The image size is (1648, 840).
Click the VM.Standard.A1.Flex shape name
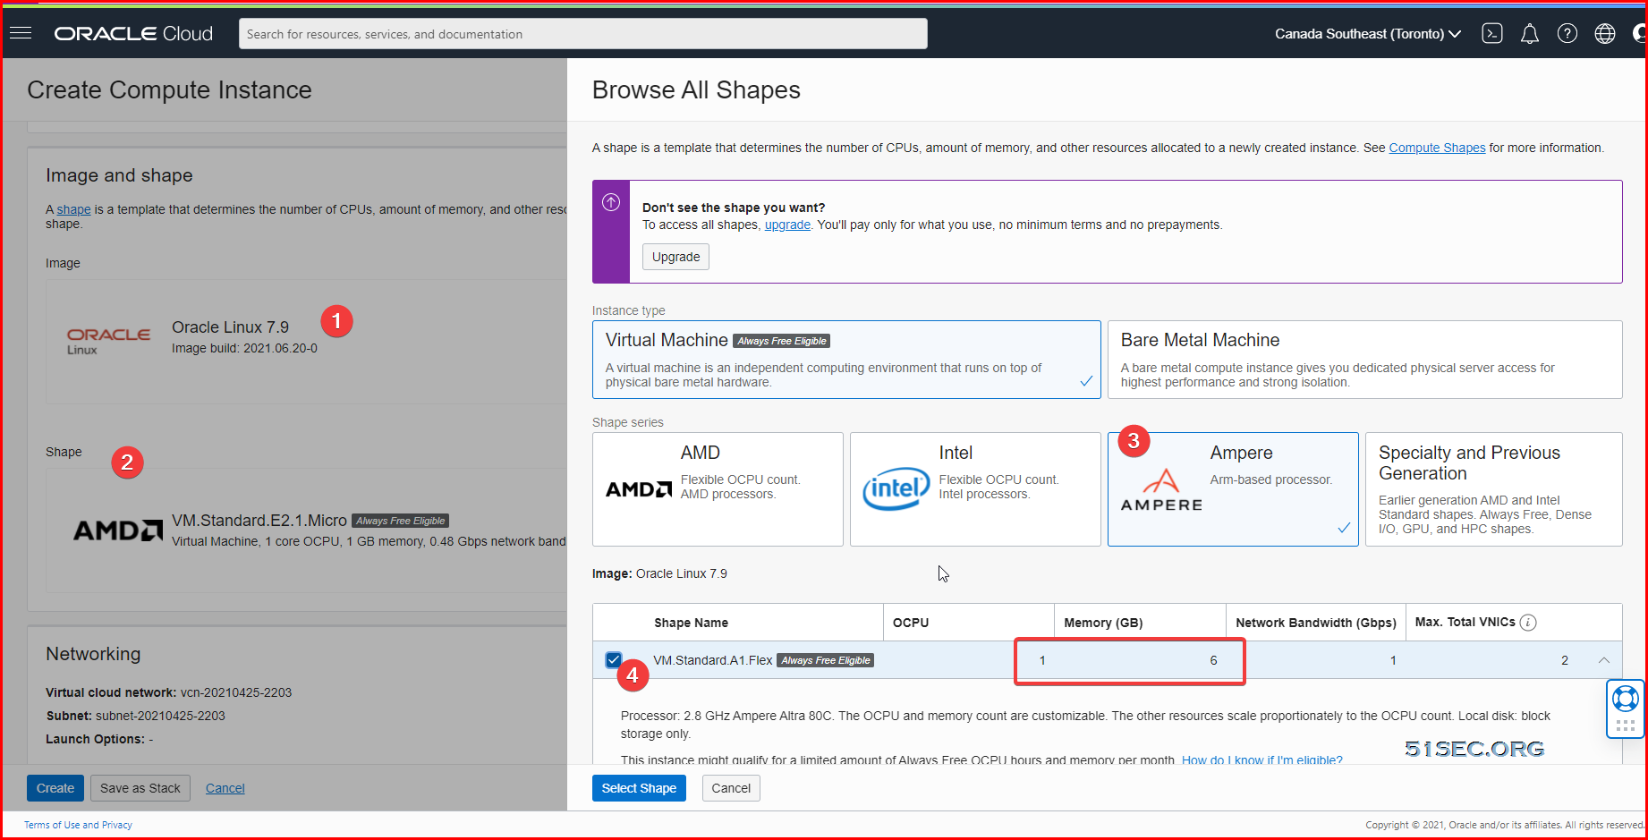click(x=713, y=660)
